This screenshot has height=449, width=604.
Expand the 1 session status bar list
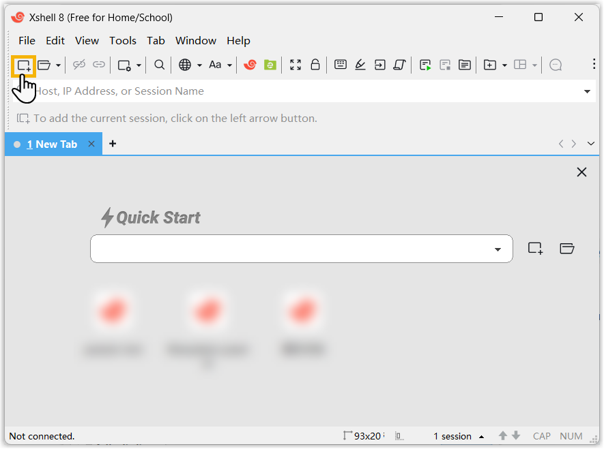click(x=481, y=436)
